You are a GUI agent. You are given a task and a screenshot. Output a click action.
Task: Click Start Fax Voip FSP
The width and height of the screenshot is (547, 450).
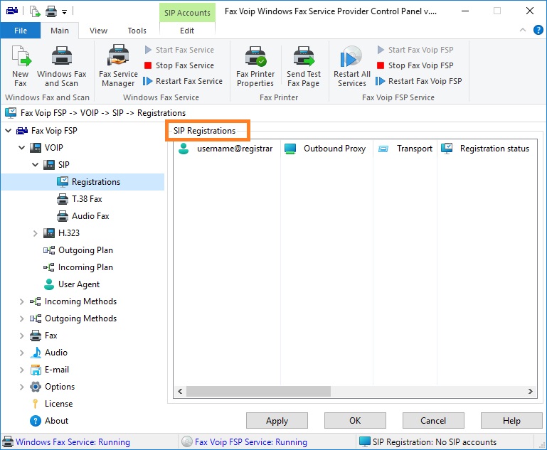click(415, 50)
